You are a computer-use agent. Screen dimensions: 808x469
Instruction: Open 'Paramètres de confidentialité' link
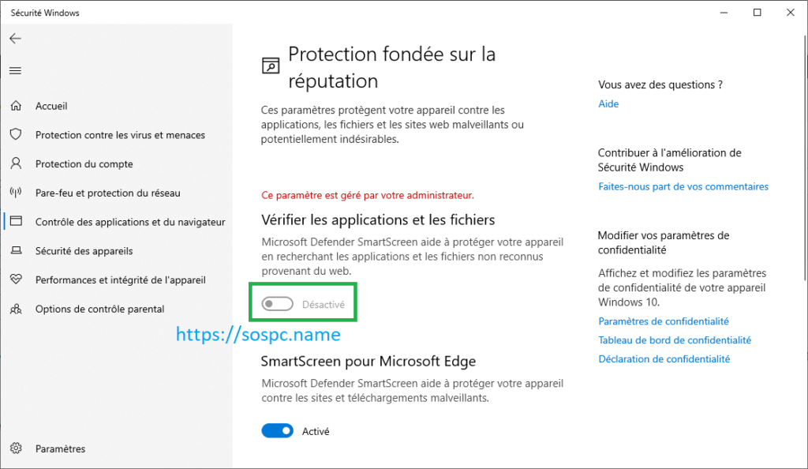(x=664, y=321)
